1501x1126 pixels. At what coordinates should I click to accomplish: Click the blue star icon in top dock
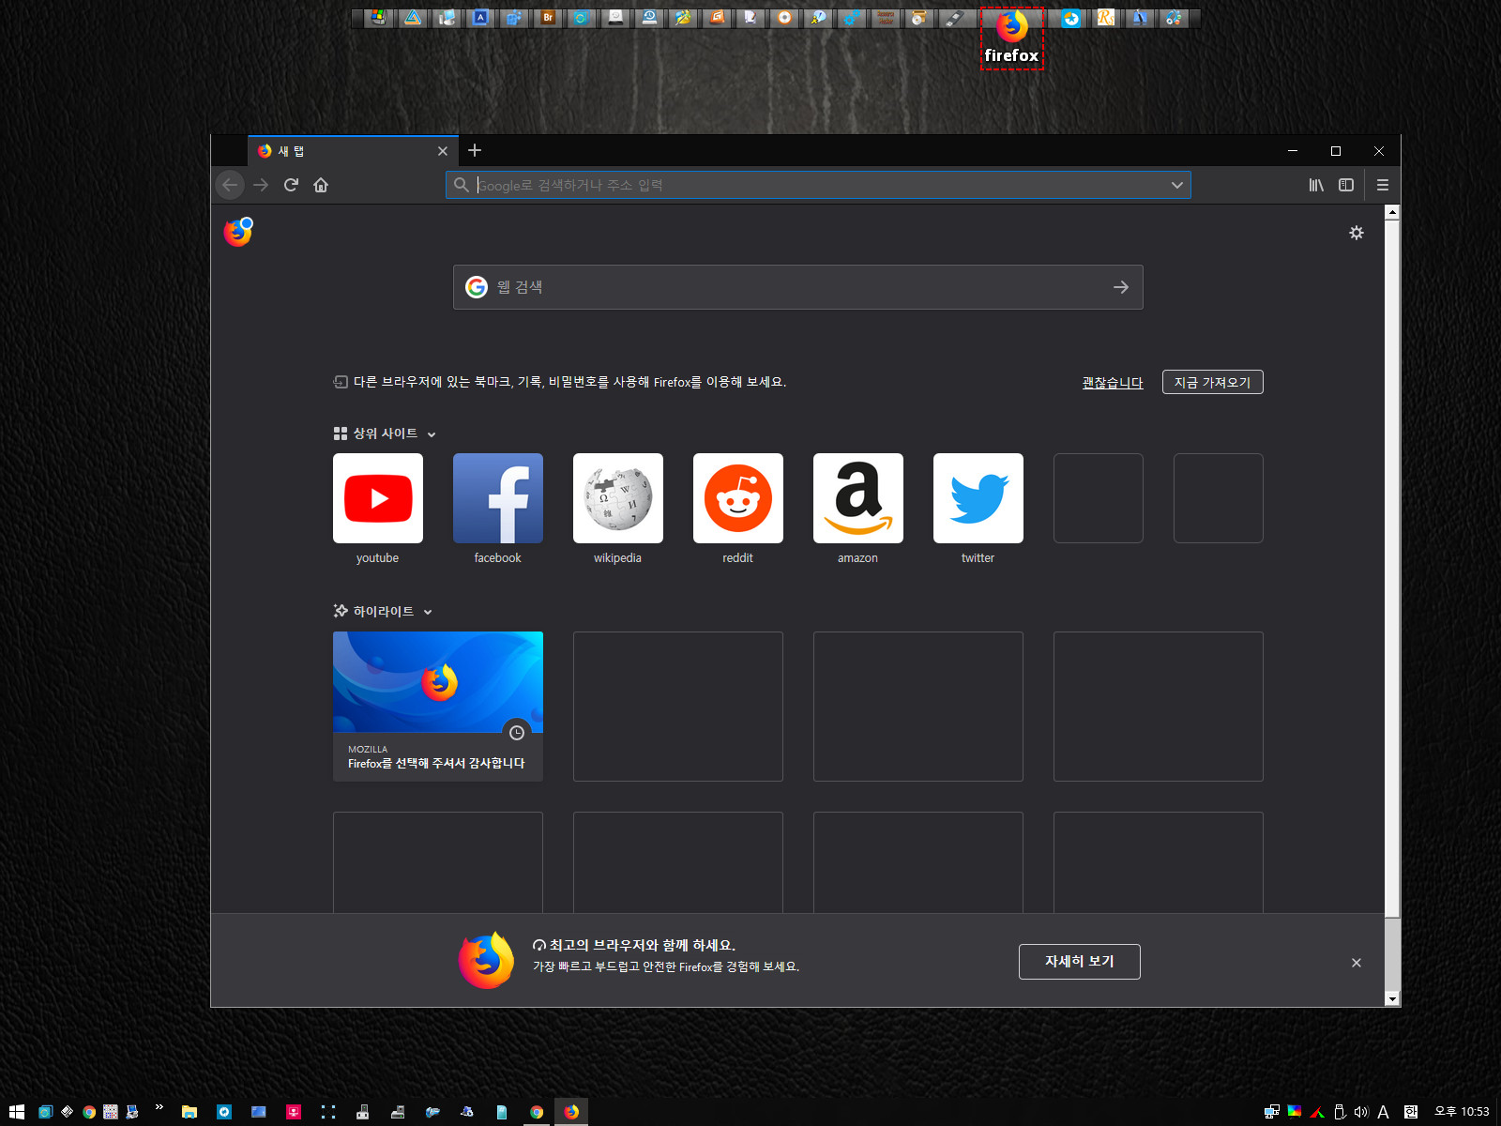coord(1070,18)
